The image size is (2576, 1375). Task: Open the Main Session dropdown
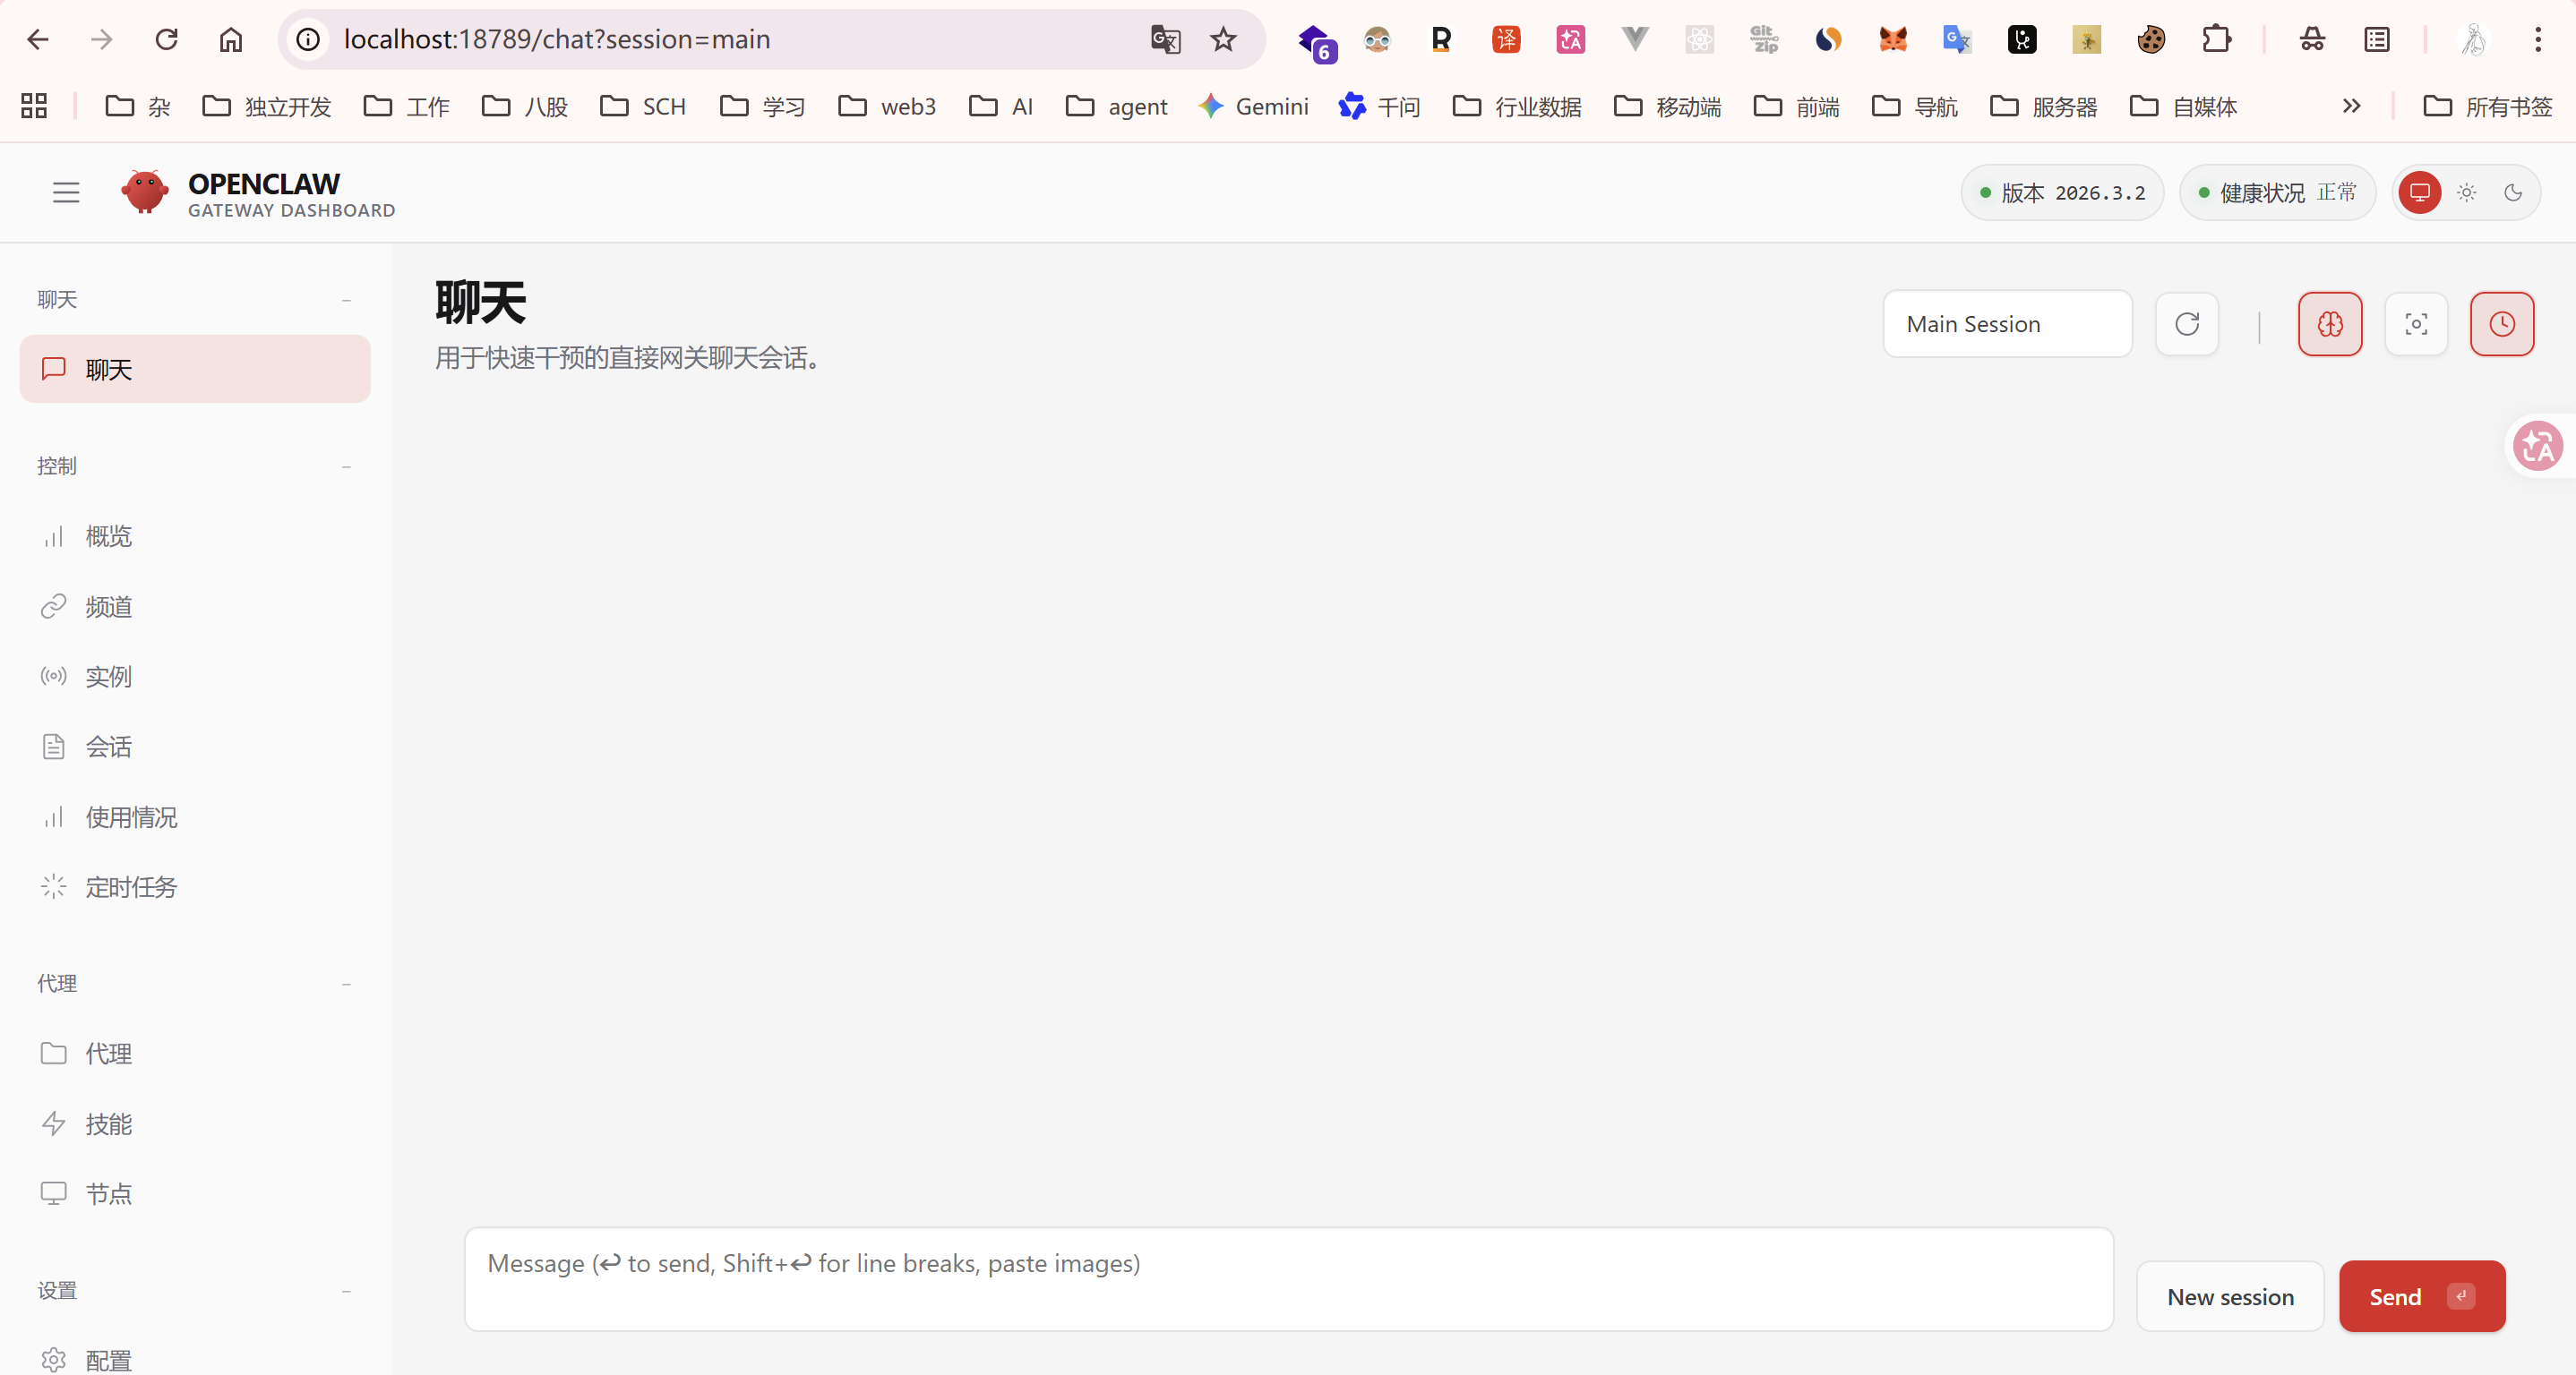(x=2007, y=324)
